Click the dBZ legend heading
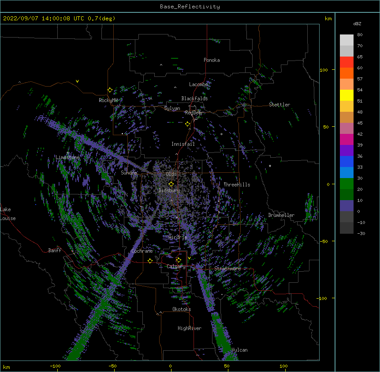This screenshot has width=380, height=372. (357, 24)
